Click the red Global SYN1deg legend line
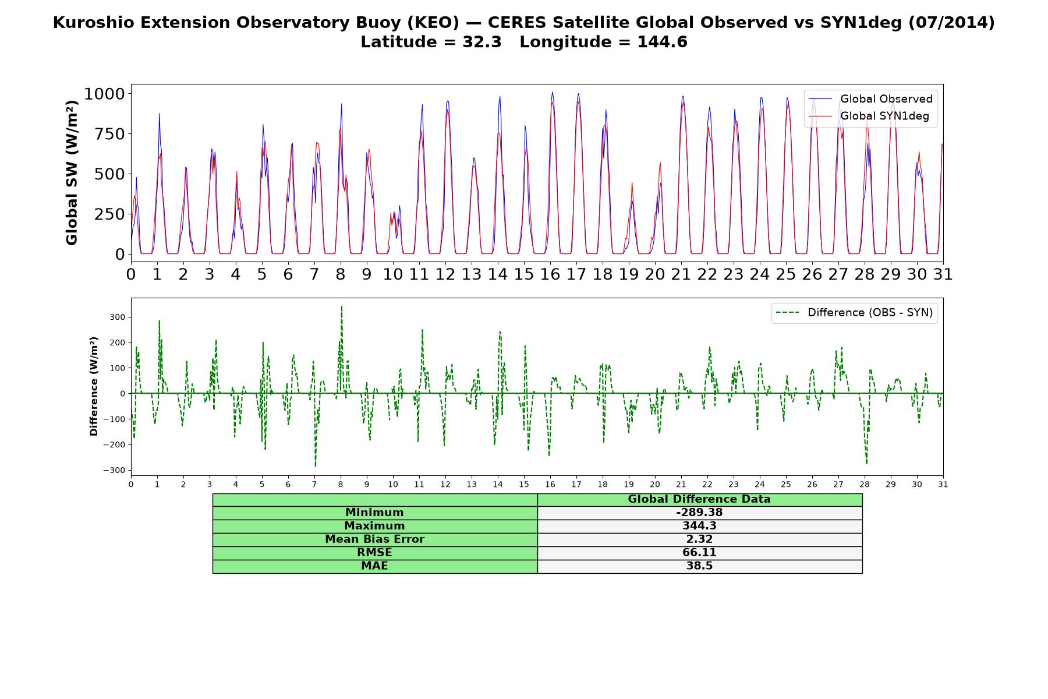This screenshot has height=699, width=1048. 820,116
